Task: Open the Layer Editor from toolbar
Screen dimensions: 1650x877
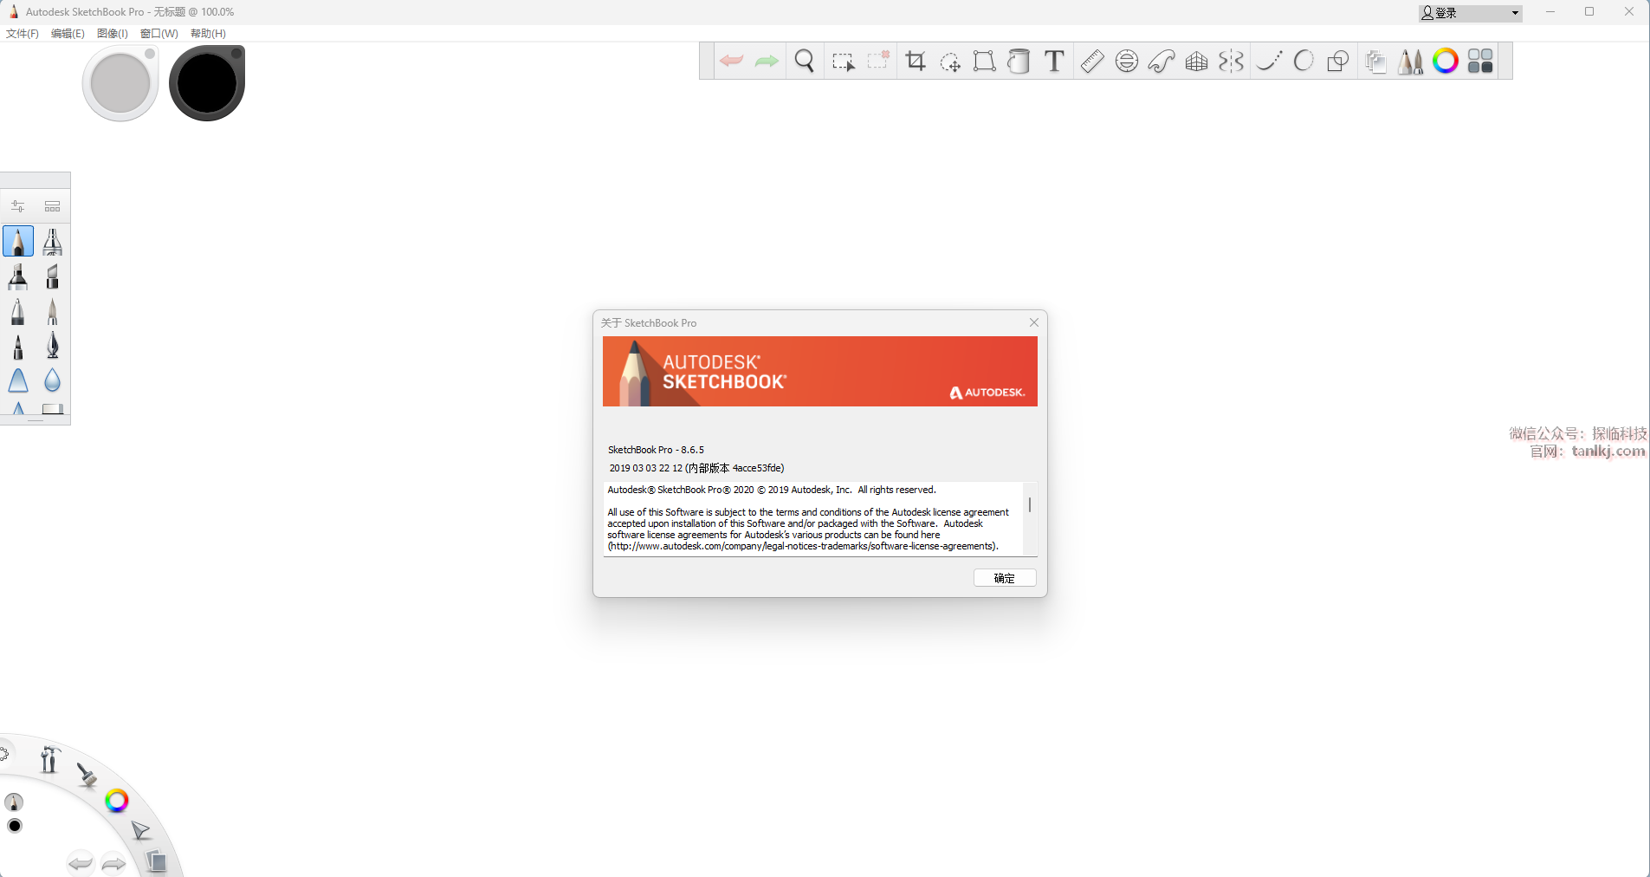Action: [x=1376, y=62]
